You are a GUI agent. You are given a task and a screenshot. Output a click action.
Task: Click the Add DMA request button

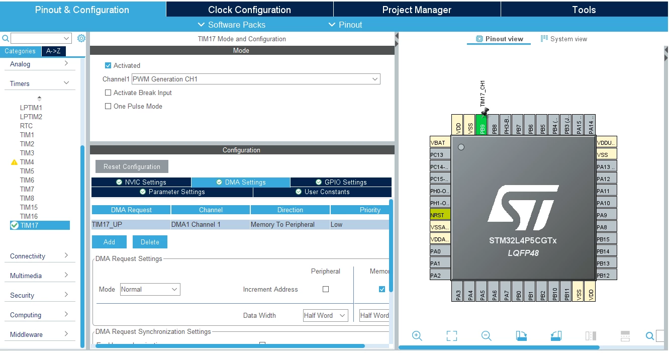pos(109,242)
